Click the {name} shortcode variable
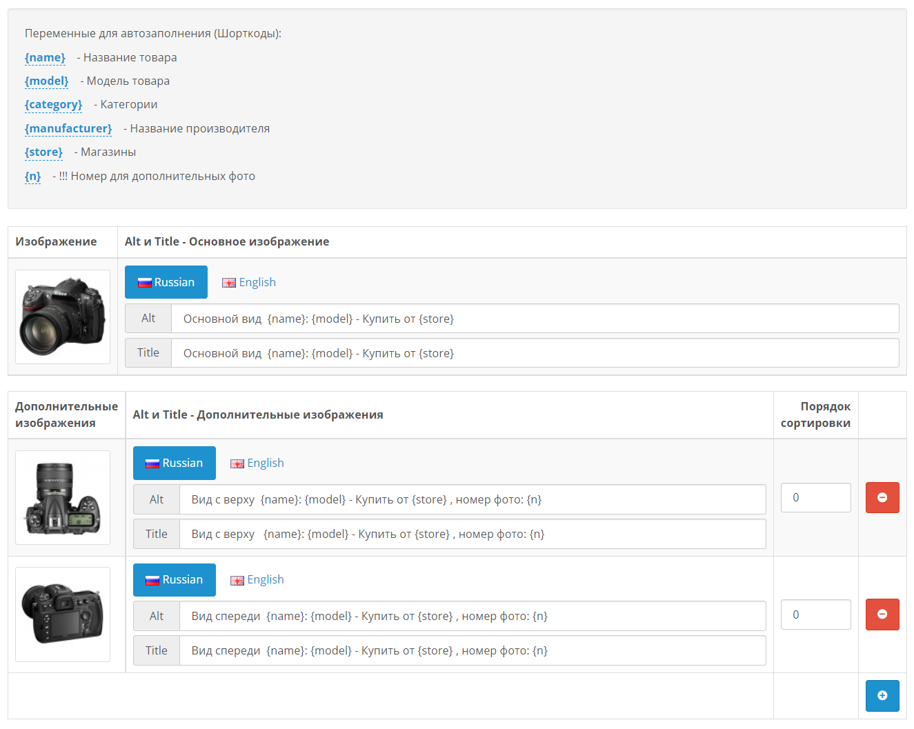This screenshot has height=729, width=914. click(45, 57)
